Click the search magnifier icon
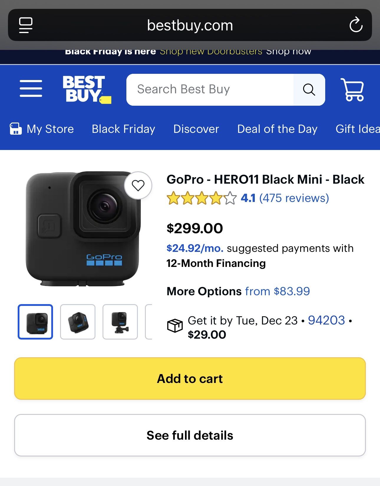The width and height of the screenshot is (380, 486). pos(309,89)
